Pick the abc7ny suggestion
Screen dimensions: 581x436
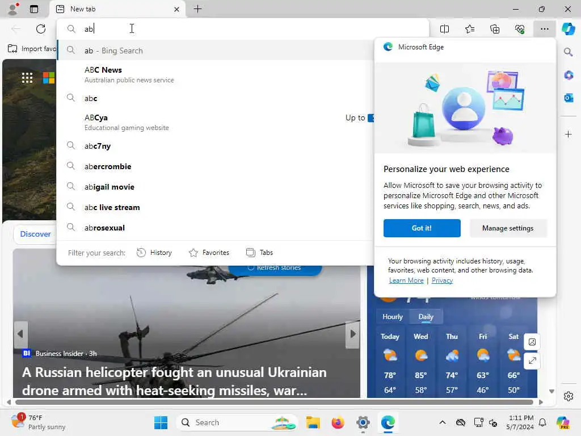tap(216, 146)
